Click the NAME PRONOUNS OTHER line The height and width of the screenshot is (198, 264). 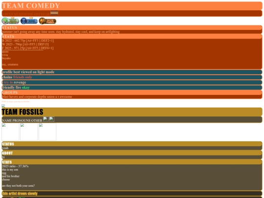[22, 121]
